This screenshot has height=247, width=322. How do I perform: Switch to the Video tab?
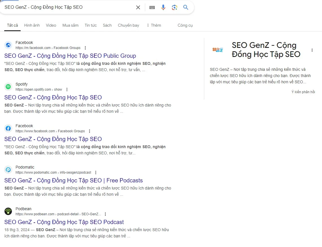coord(51,25)
